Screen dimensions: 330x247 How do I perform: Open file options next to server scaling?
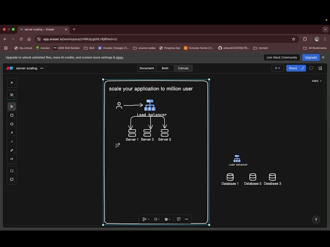[x=42, y=68]
